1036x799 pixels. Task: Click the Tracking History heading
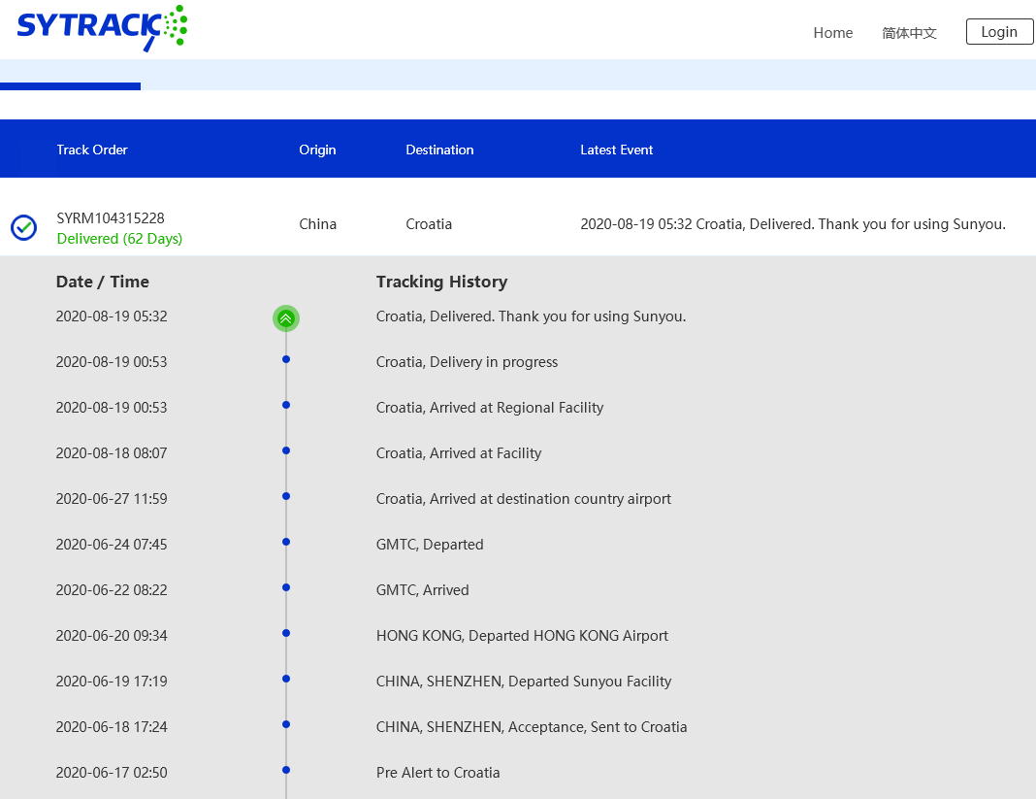[441, 282]
